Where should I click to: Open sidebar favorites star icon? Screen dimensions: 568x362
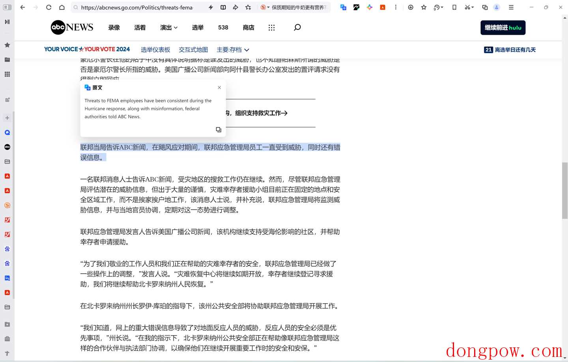pos(7,45)
